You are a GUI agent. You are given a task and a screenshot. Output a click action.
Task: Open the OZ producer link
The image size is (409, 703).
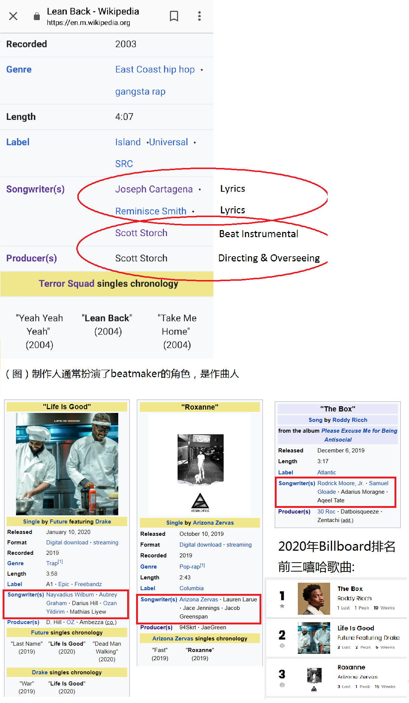[x=71, y=622]
